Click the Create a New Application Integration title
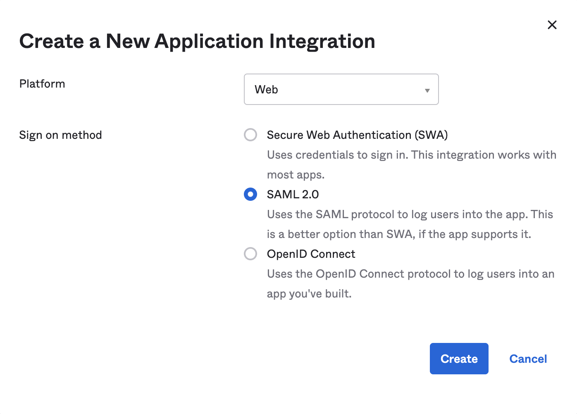This screenshot has height=414, width=577. click(198, 41)
